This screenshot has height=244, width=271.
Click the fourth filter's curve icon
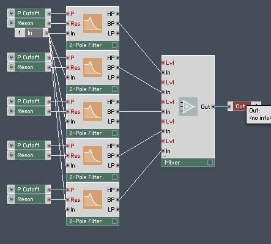92,155
